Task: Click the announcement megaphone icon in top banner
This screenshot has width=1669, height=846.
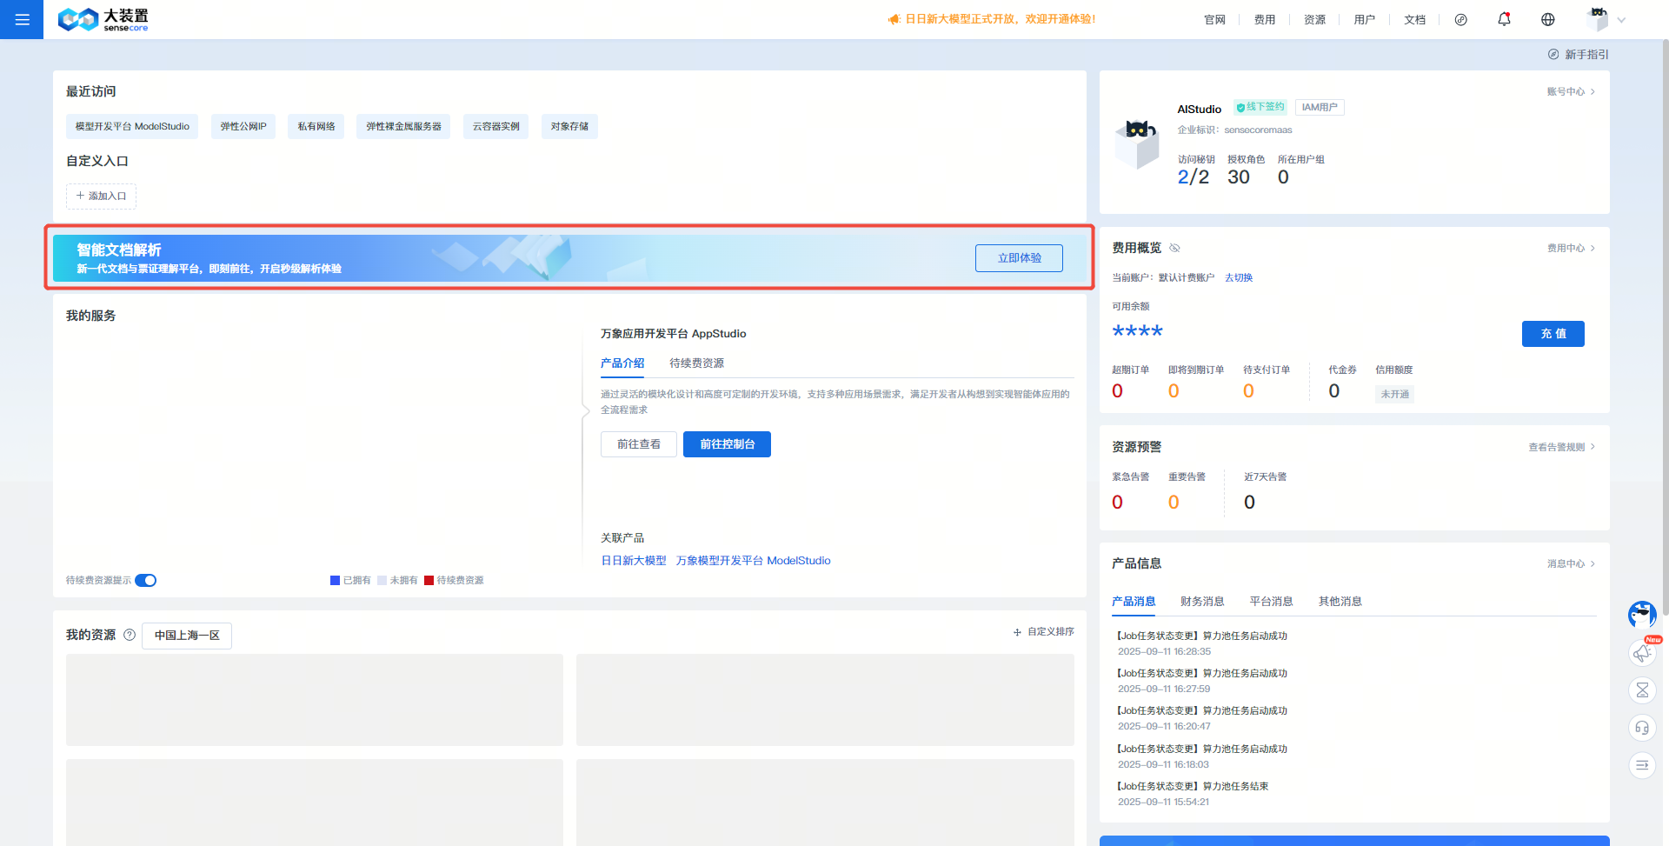Action: click(x=894, y=19)
